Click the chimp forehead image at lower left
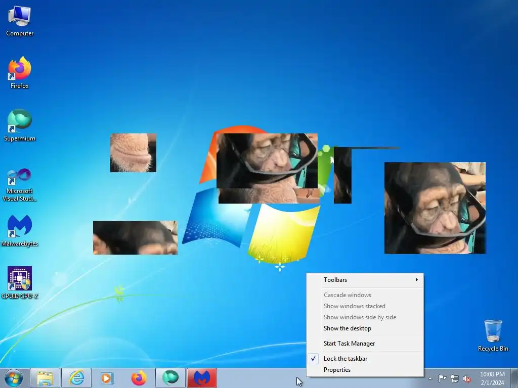This screenshot has width=518, height=388. [x=135, y=237]
